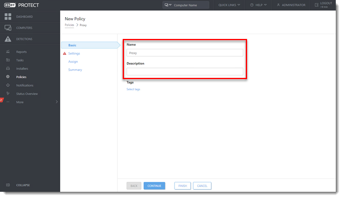The width and height of the screenshot is (342, 198).
Task: Click the Tasks sidebar icon
Action: (x=8, y=60)
